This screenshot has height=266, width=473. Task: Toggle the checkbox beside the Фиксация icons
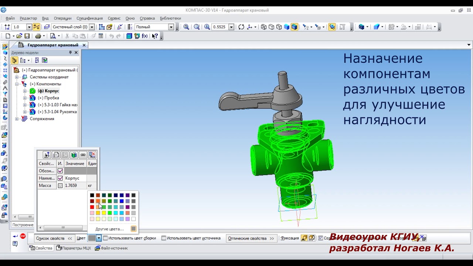click(x=321, y=238)
